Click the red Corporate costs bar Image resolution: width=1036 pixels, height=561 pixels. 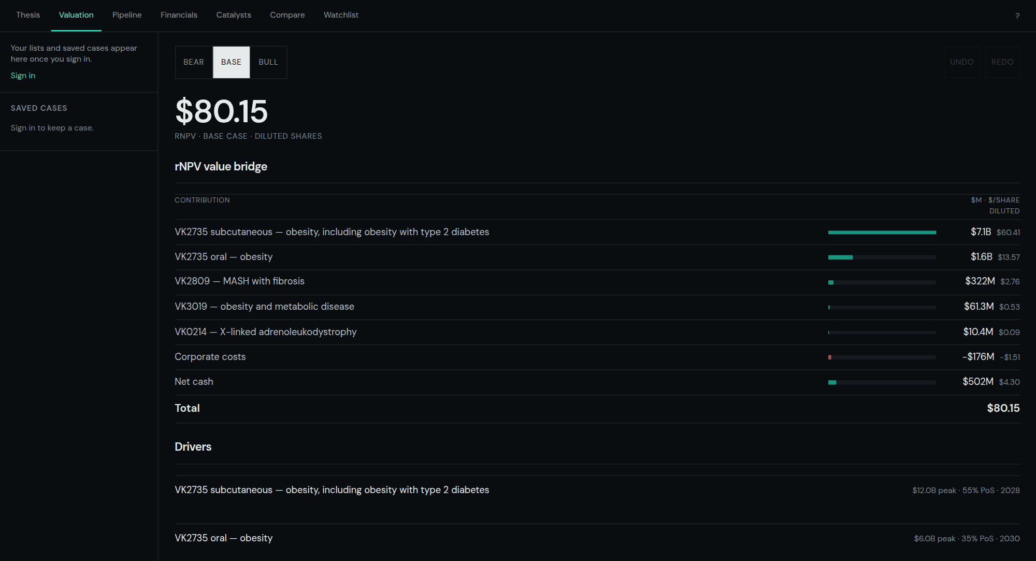pos(830,357)
